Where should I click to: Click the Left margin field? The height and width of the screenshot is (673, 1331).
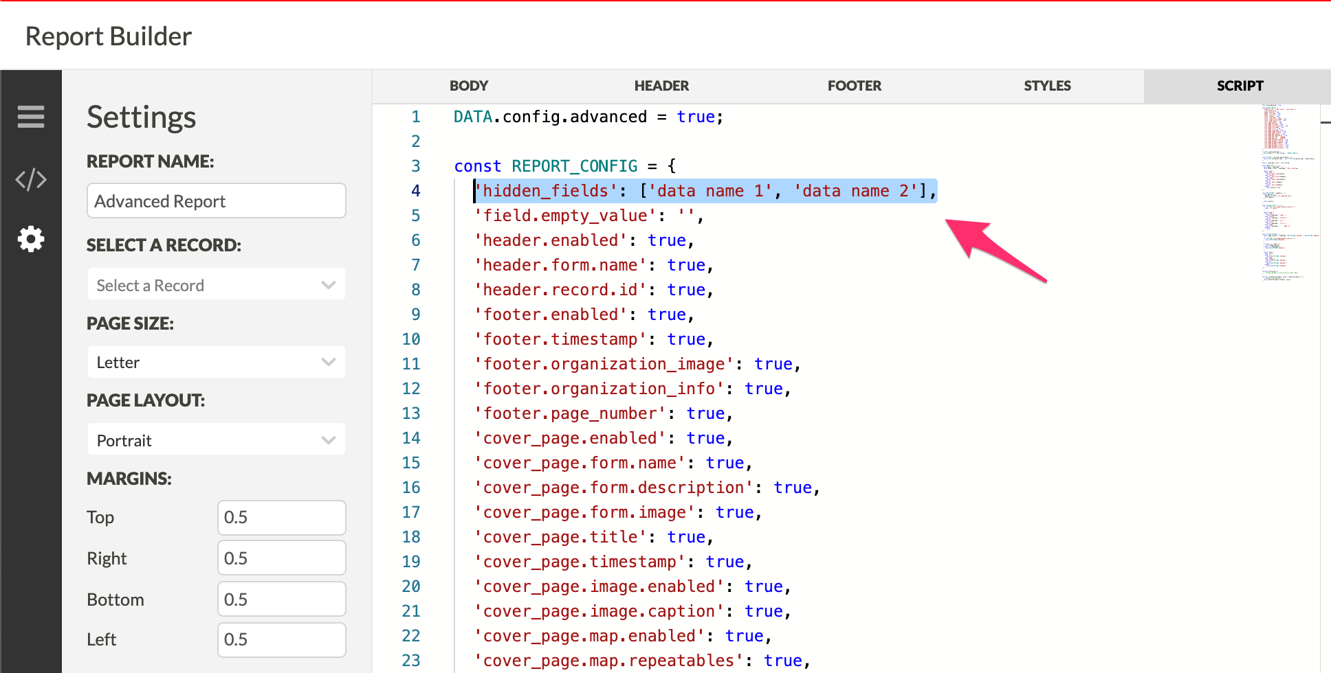(282, 639)
